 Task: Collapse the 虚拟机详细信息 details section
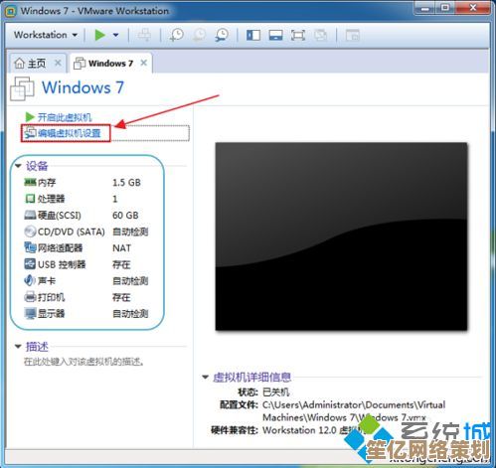coord(206,377)
